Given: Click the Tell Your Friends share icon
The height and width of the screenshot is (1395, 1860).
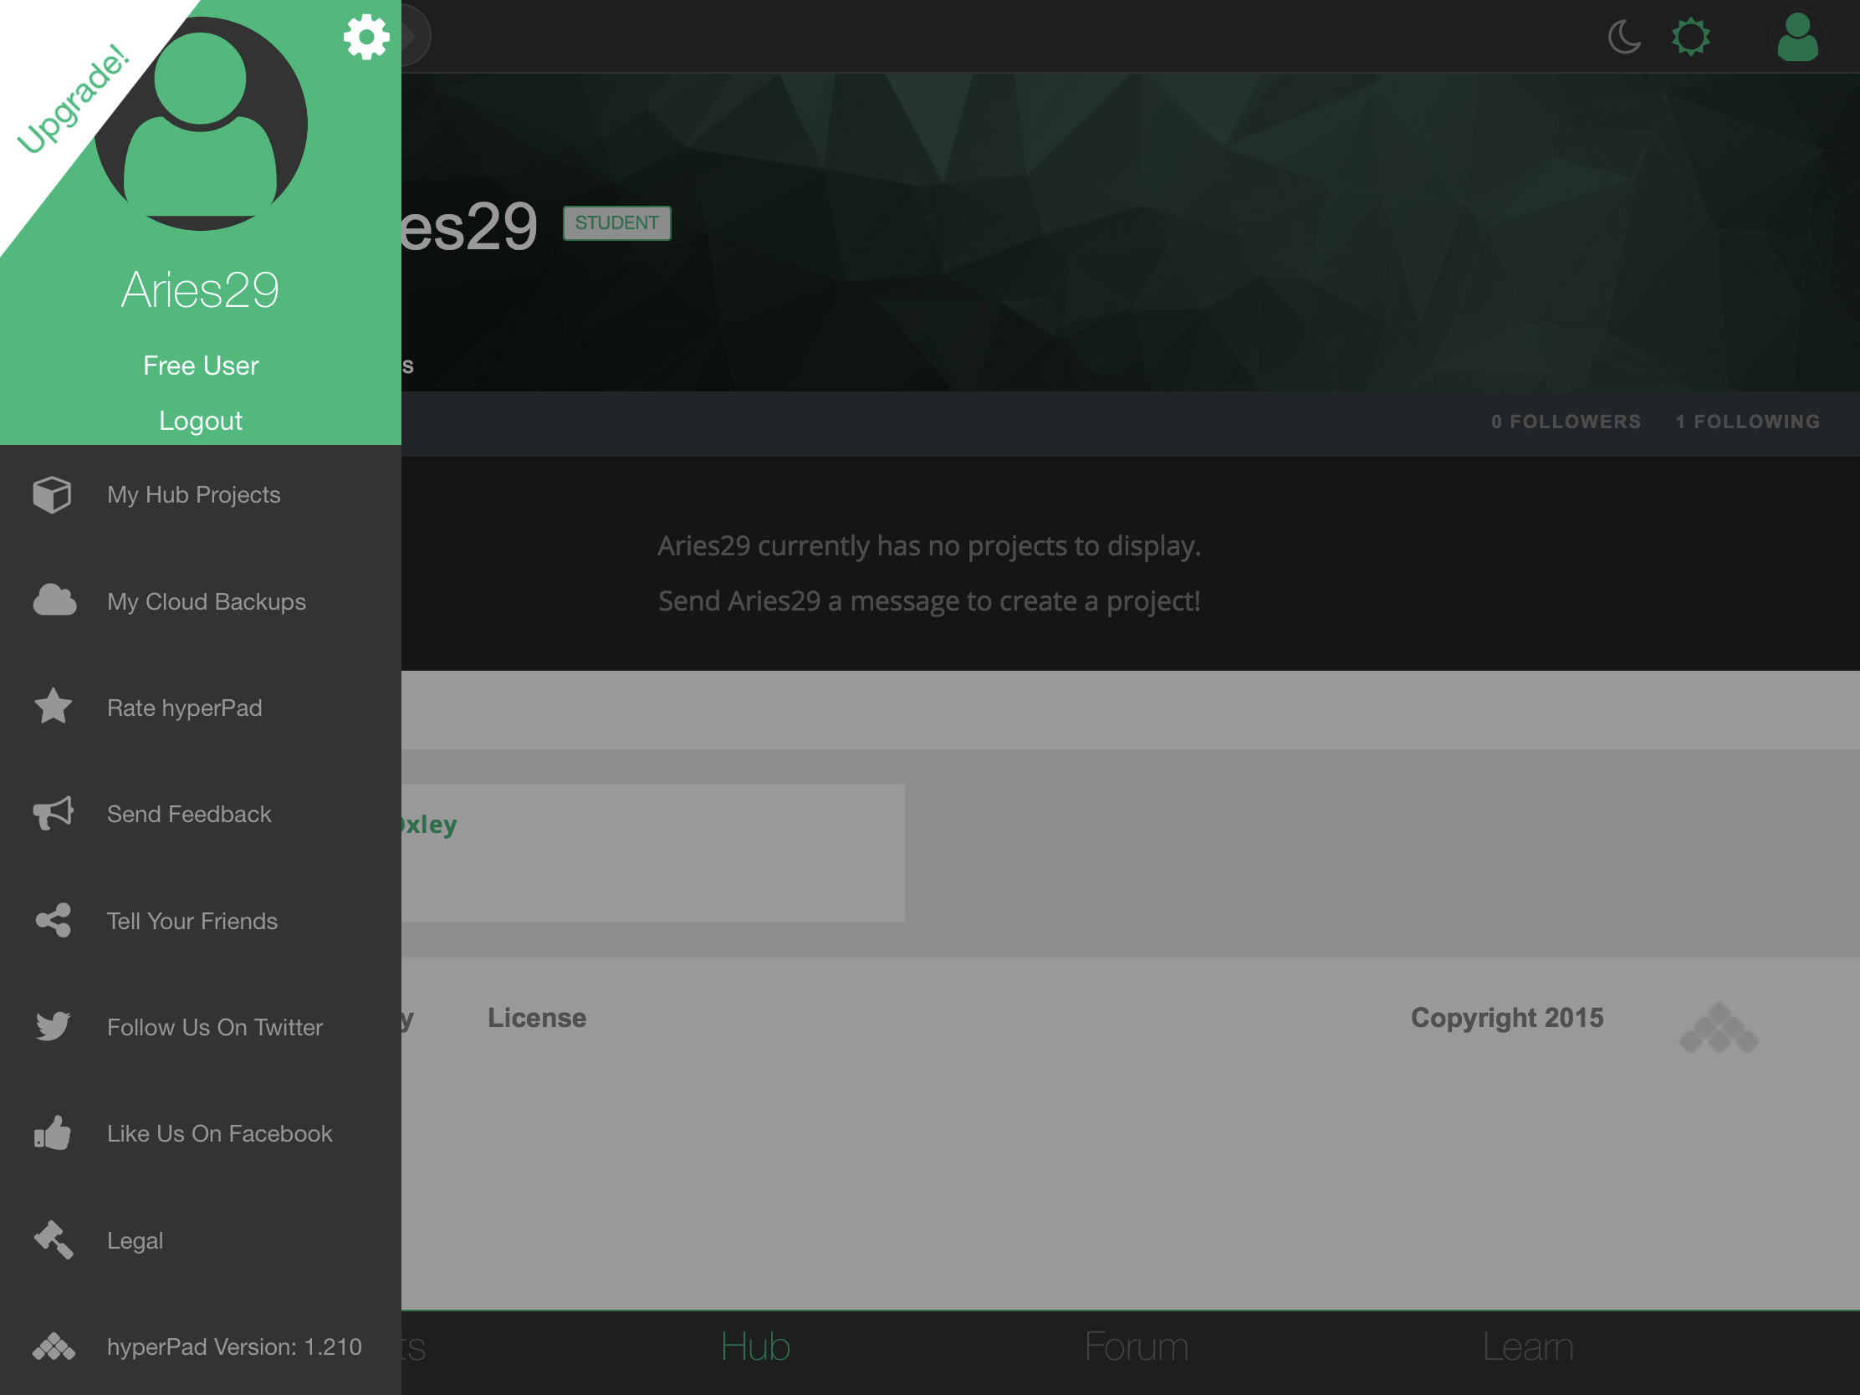Looking at the screenshot, I should pos(53,920).
